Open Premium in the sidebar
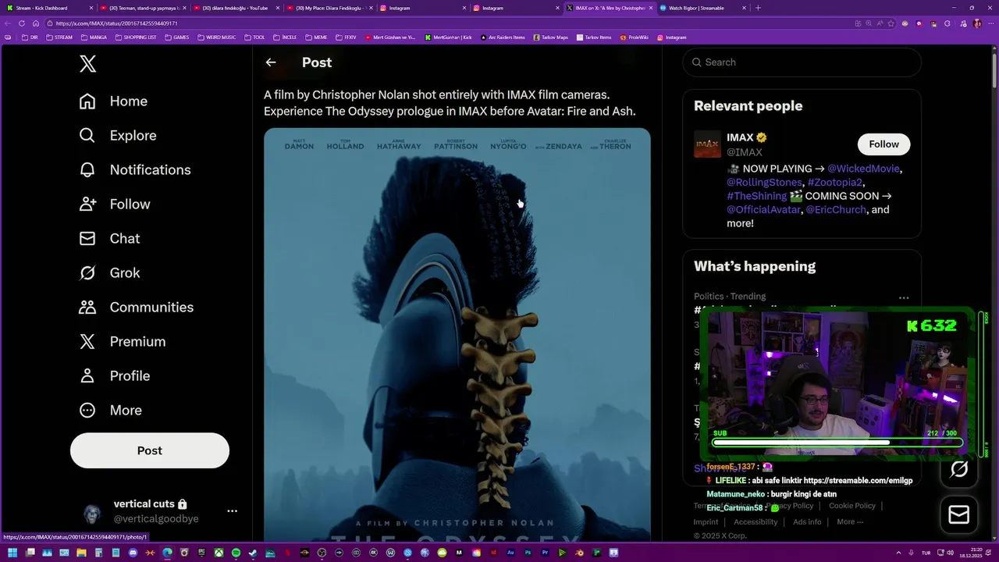The image size is (999, 562). coord(123,342)
